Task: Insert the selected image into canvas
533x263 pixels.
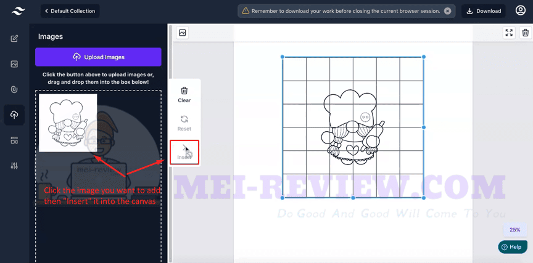Action: (184, 152)
